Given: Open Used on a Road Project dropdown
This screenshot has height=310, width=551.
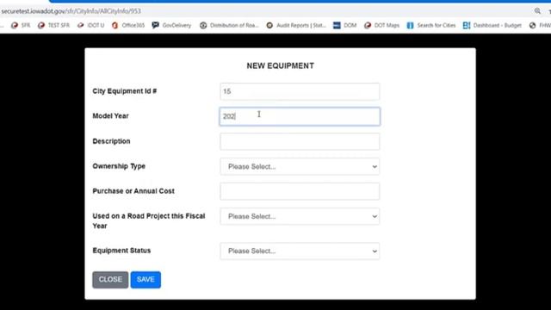Looking at the screenshot, I should [x=300, y=216].
